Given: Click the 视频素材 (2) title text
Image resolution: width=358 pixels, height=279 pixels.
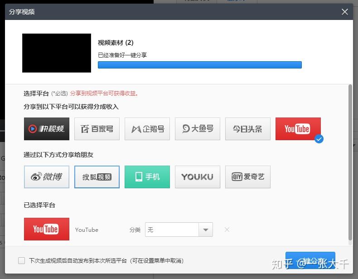Looking at the screenshot, I should 116,43.
